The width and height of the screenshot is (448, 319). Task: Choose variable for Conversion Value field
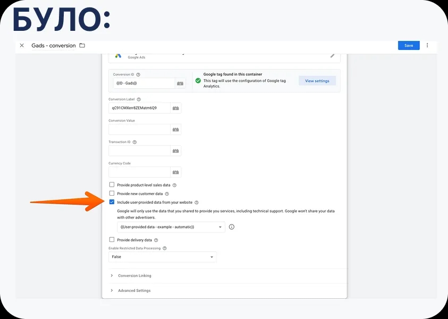tap(176, 130)
